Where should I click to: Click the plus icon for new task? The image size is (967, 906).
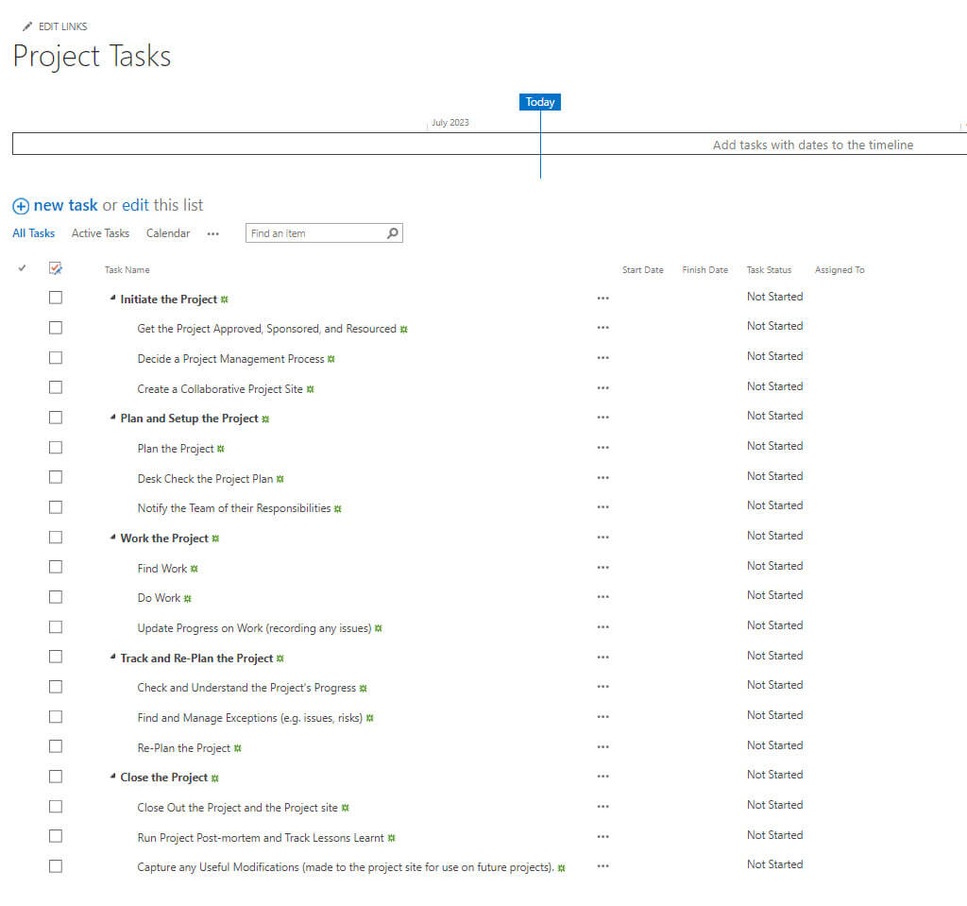click(x=21, y=206)
